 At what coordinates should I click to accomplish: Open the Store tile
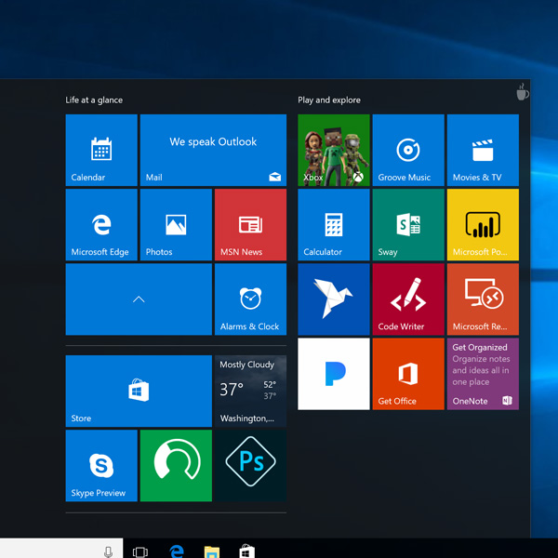click(x=139, y=392)
